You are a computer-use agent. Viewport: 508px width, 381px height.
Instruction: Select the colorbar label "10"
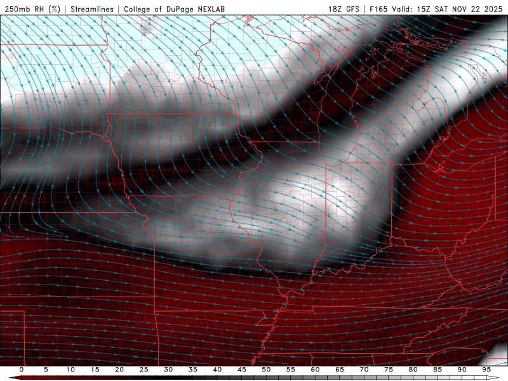70,370
